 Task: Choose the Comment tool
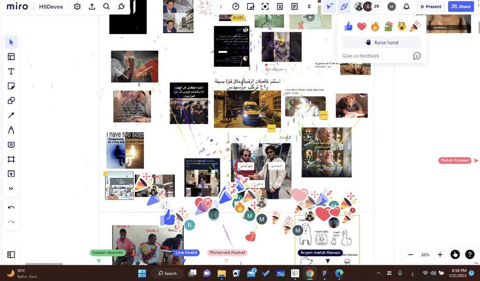pos(11,145)
